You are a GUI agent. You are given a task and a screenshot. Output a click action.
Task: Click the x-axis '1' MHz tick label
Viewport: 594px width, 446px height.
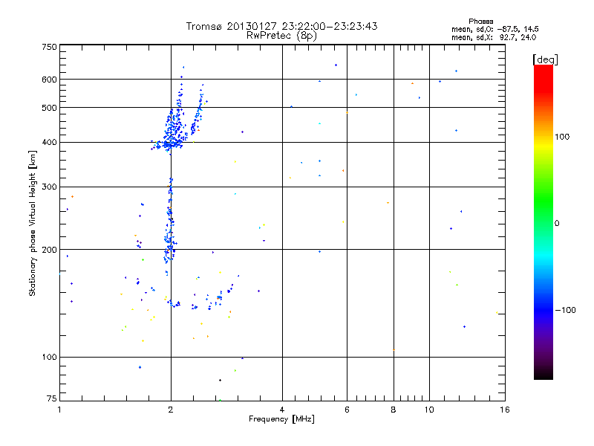[59, 410]
